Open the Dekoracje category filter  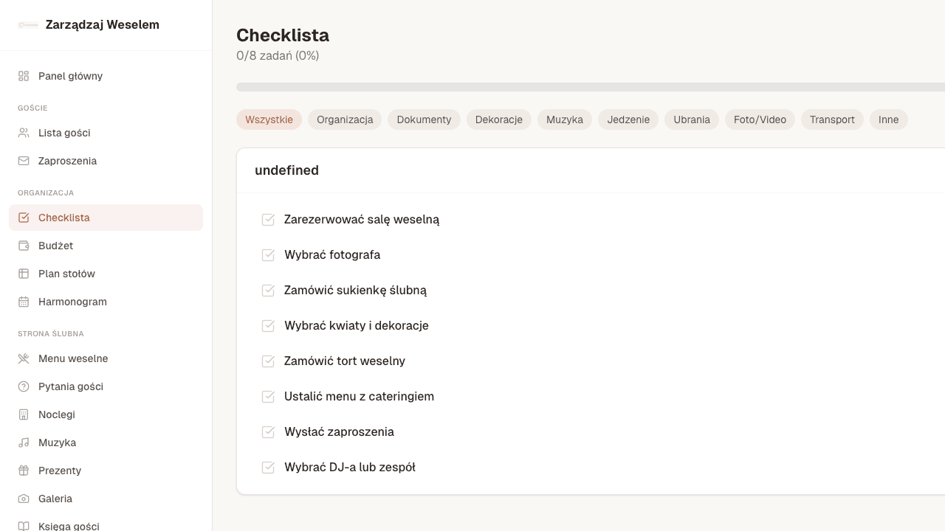[x=498, y=119]
